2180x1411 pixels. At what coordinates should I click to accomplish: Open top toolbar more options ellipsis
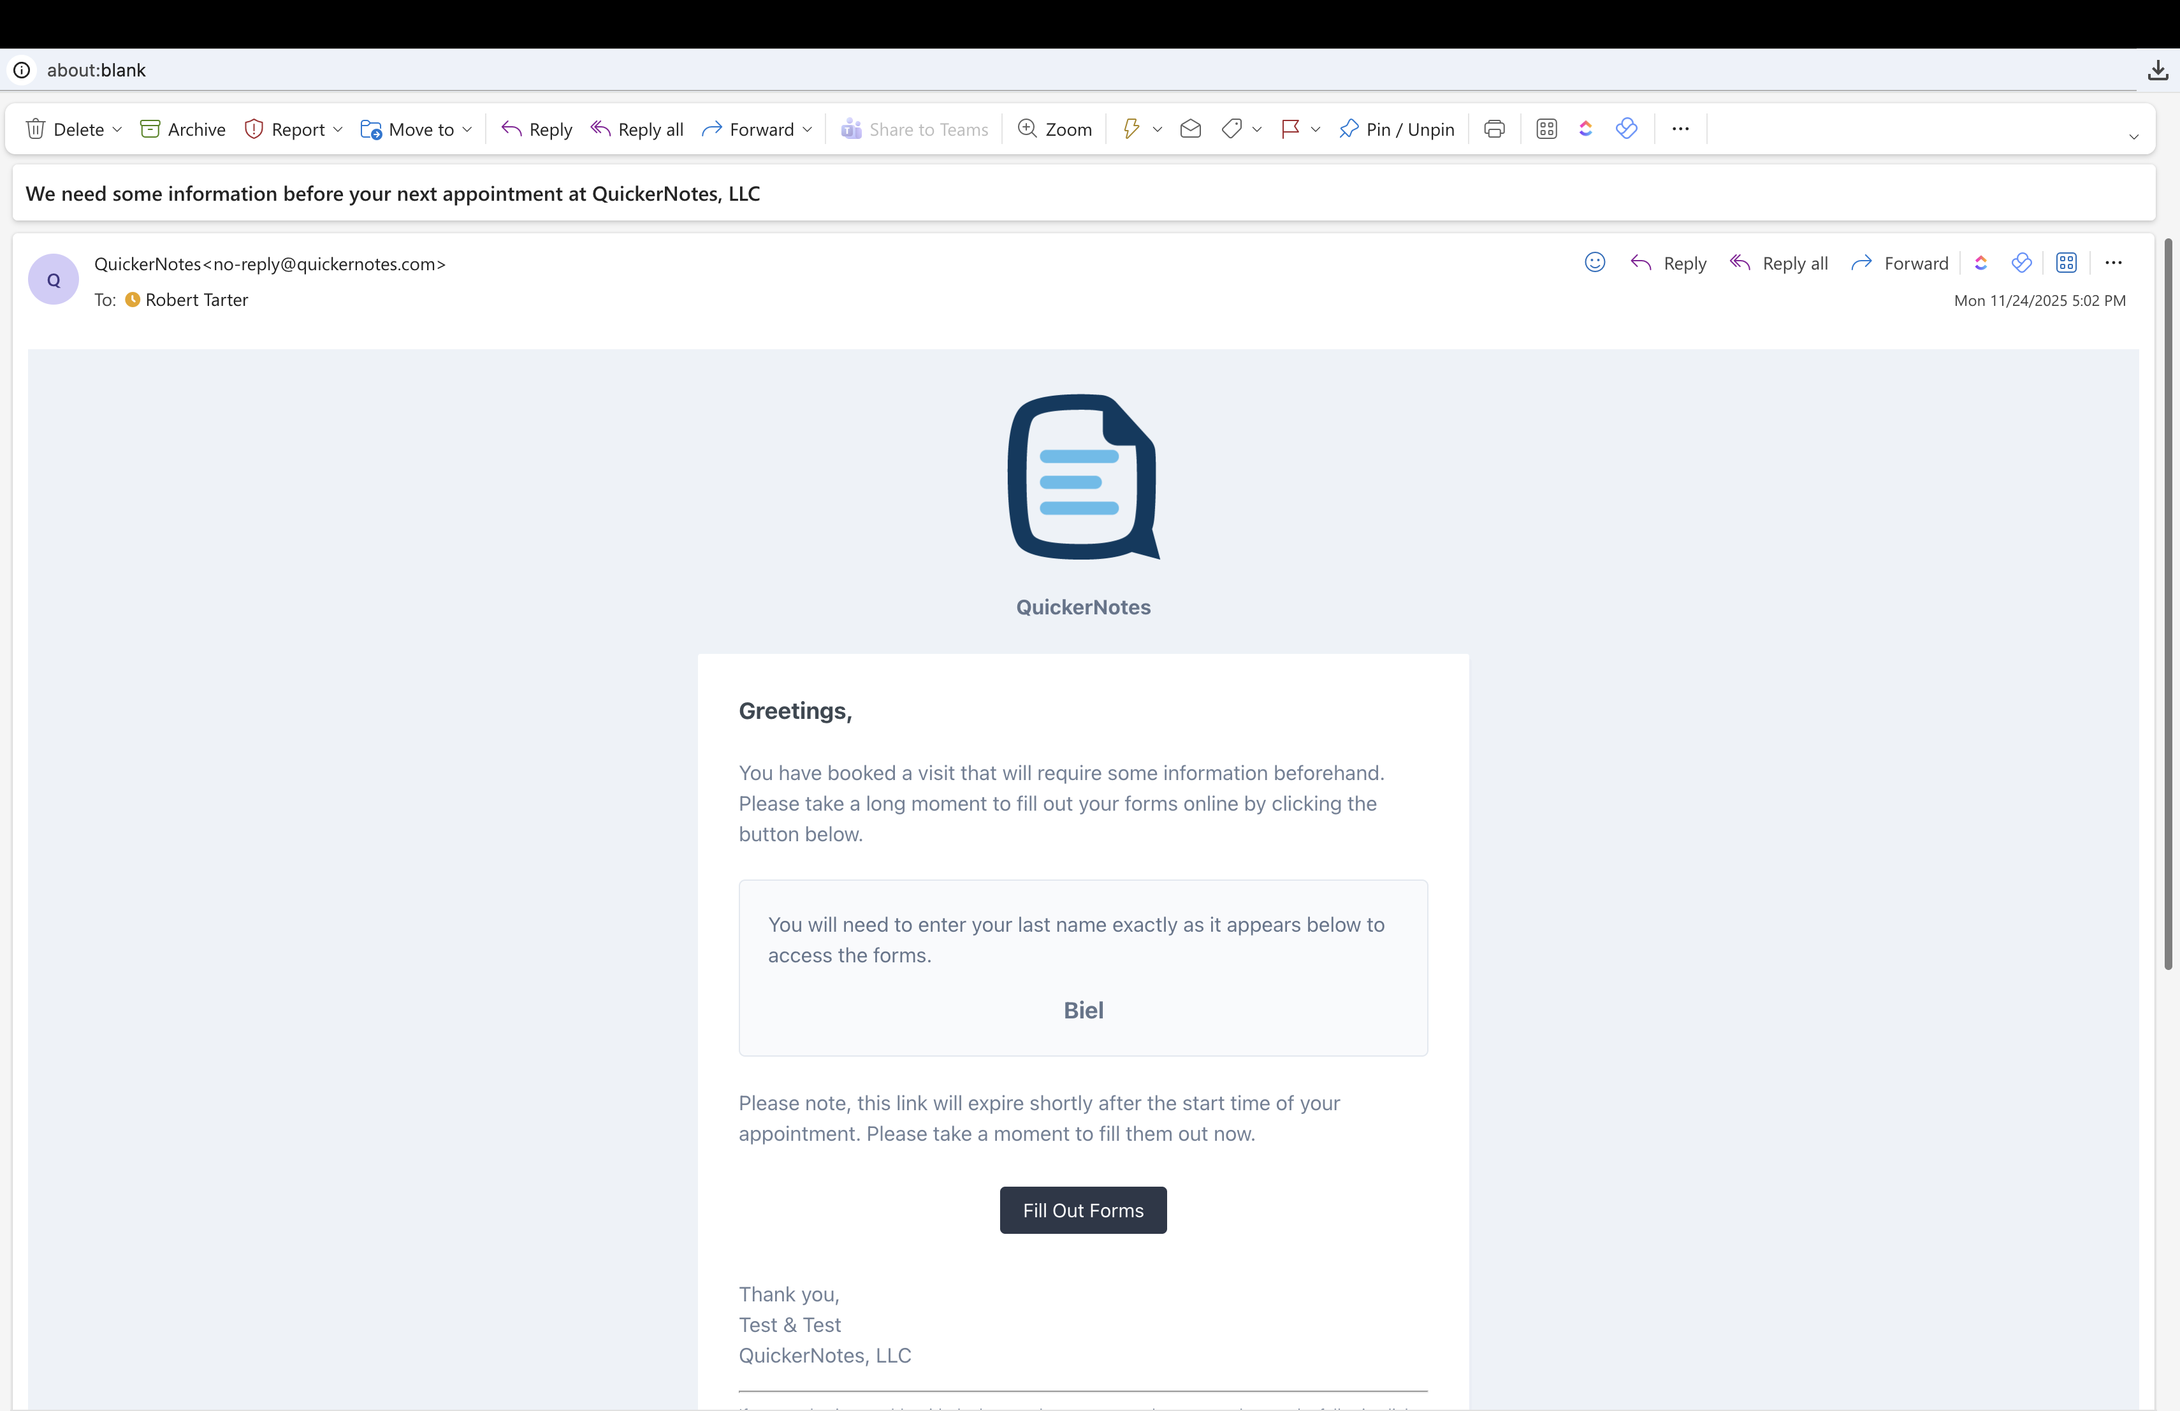click(x=1680, y=129)
